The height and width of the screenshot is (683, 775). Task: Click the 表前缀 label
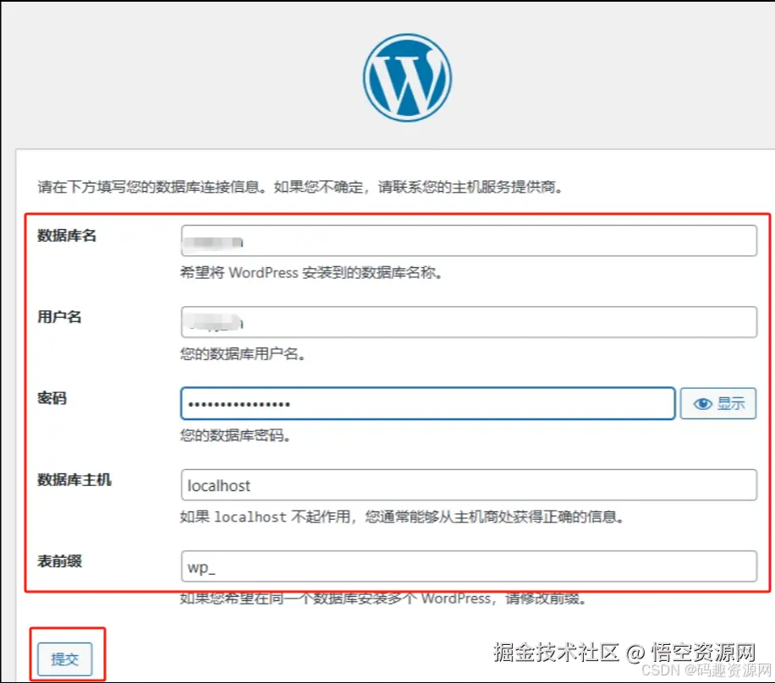(59, 561)
